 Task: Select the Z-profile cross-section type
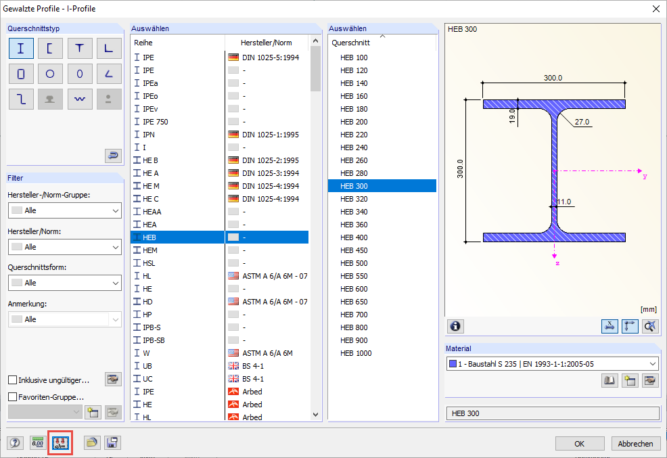(21, 99)
